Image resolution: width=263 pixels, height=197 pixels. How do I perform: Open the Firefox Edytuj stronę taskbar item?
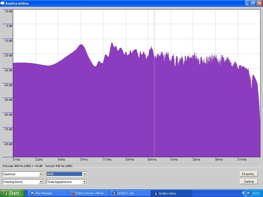tap(89, 193)
